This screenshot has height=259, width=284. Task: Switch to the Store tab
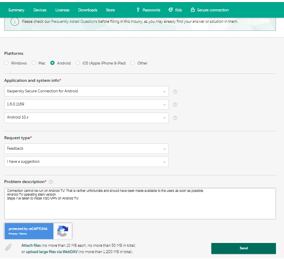tap(110, 10)
